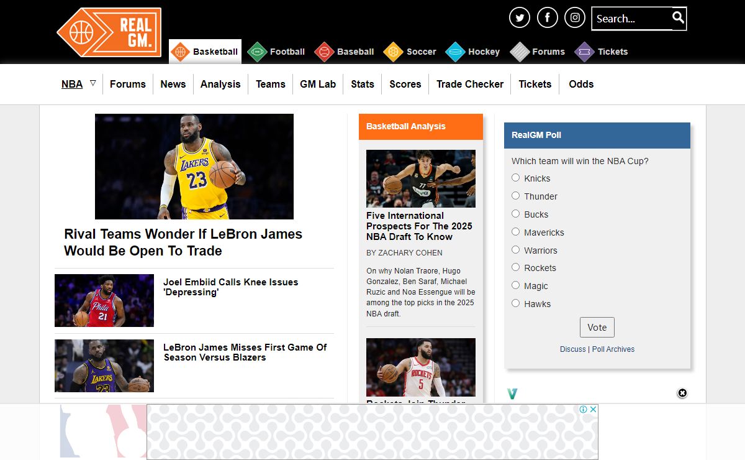
Task: Click the Soccer ball icon
Action: point(394,52)
